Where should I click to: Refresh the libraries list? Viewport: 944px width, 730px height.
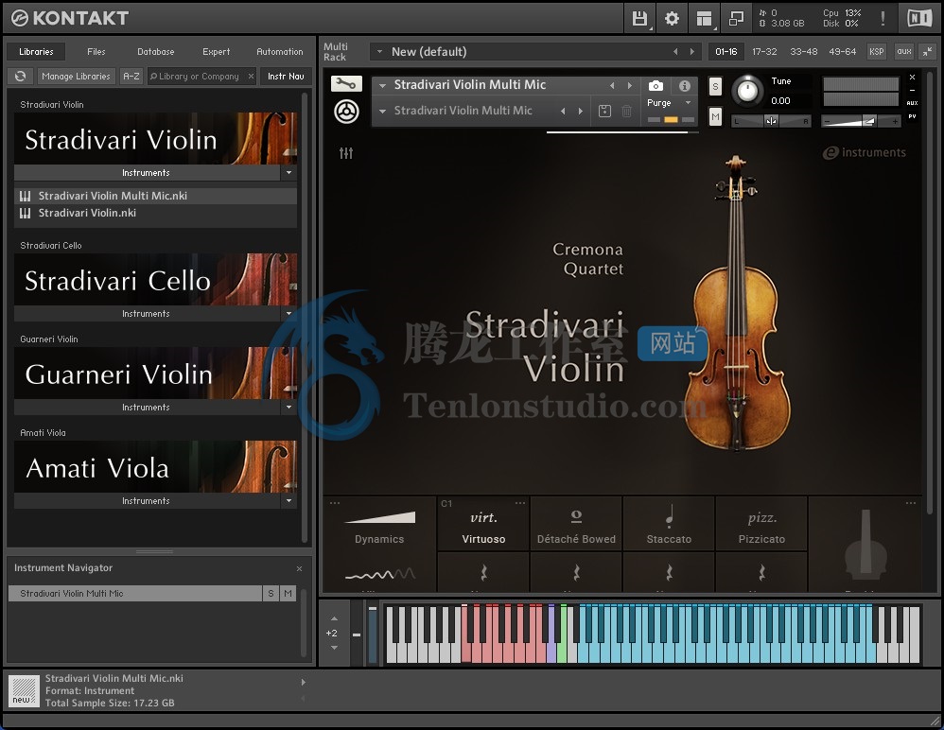coord(21,77)
